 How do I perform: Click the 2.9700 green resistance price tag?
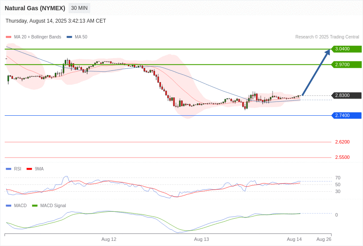(x=346, y=64)
